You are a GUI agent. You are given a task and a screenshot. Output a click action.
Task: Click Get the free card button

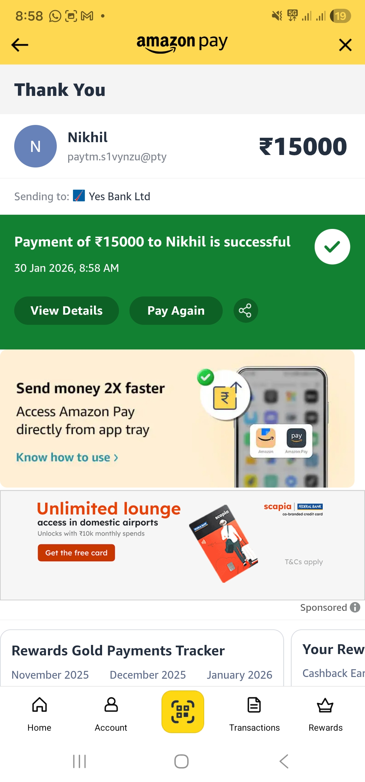pyautogui.click(x=76, y=553)
